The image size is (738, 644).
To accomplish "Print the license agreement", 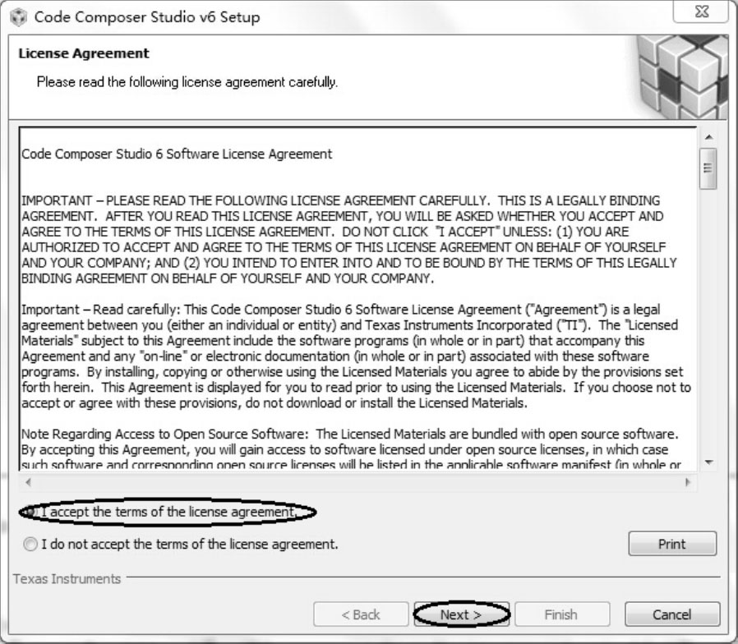I will click(672, 545).
